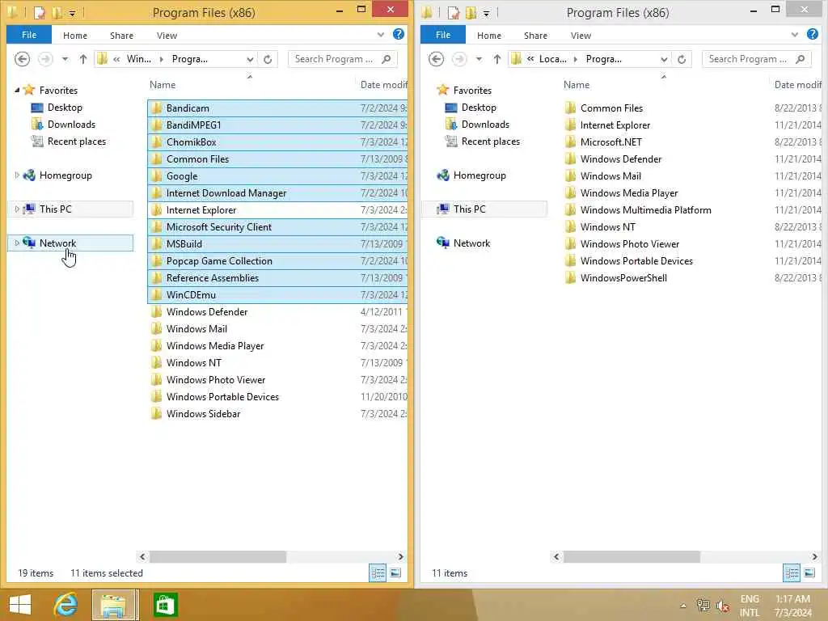Open the recent locations dropdown in the right window
This screenshot has height=621, width=828.
(479, 59)
